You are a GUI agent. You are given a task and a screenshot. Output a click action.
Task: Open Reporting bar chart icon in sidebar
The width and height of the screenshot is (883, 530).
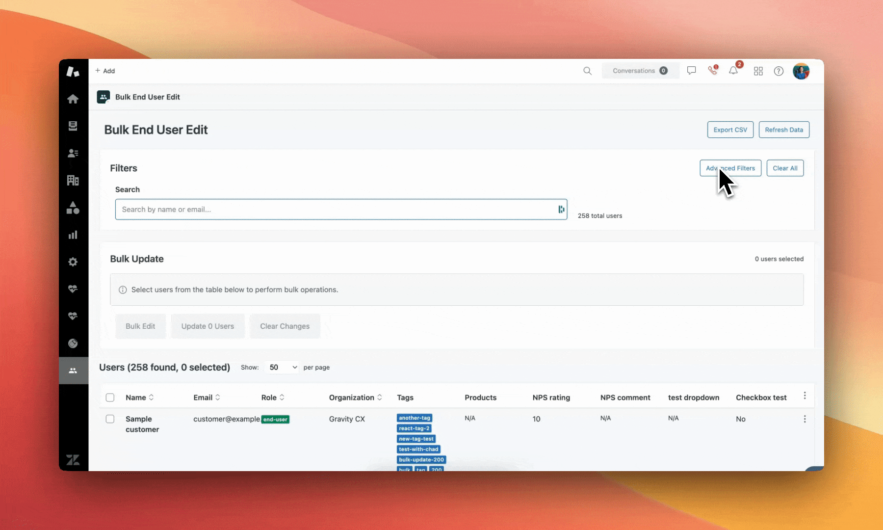pyautogui.click(x=73, y=235)
